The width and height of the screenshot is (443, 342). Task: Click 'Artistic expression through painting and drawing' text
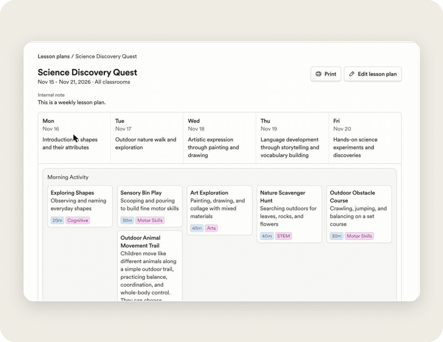point(214,147)
